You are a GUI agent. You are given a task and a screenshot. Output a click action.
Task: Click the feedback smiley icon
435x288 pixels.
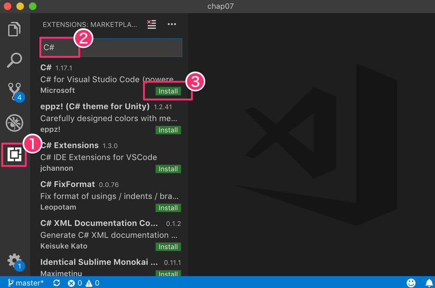[411, 283]
